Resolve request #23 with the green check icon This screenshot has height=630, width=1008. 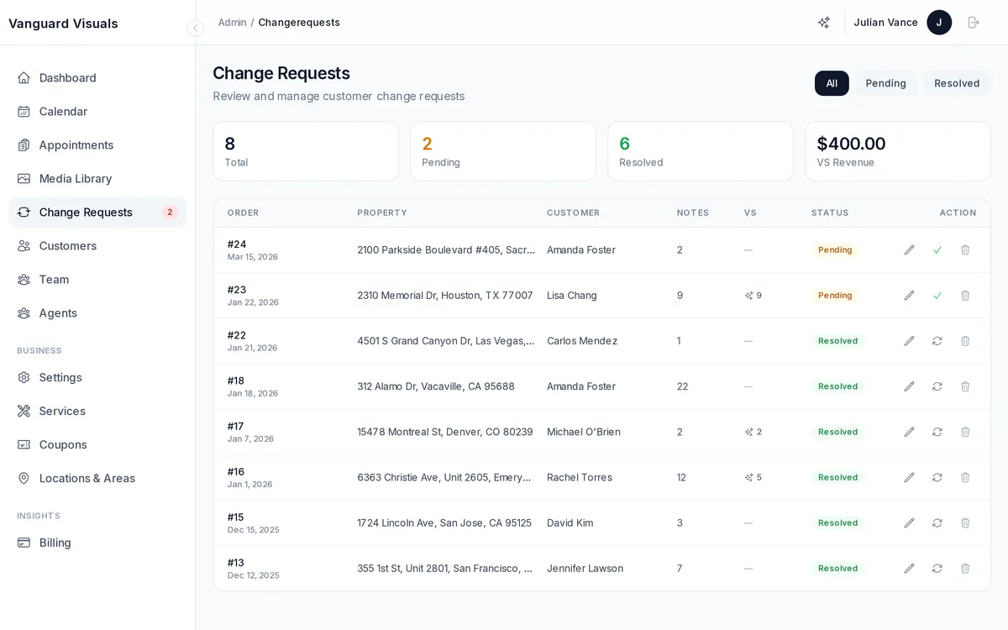tap(937, 295)
